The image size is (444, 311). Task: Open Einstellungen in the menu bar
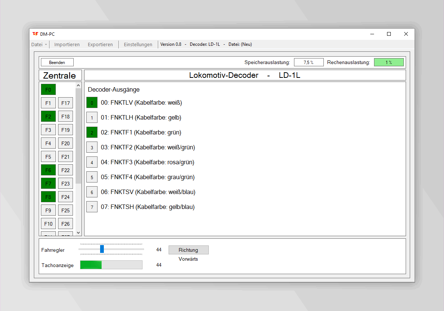pyautogui.click(x=138, y=45)
